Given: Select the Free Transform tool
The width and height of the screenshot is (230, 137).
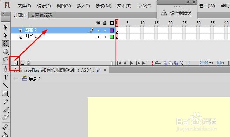Looking at the screenshot, I should coord(6,44).
